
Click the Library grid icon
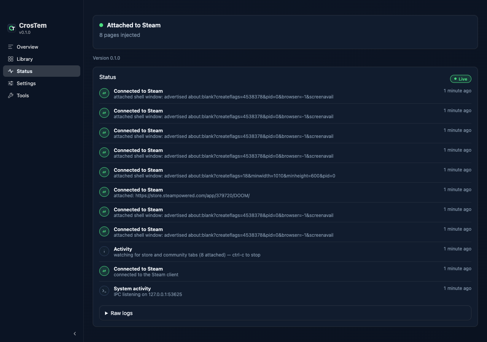tap(11, 59)
